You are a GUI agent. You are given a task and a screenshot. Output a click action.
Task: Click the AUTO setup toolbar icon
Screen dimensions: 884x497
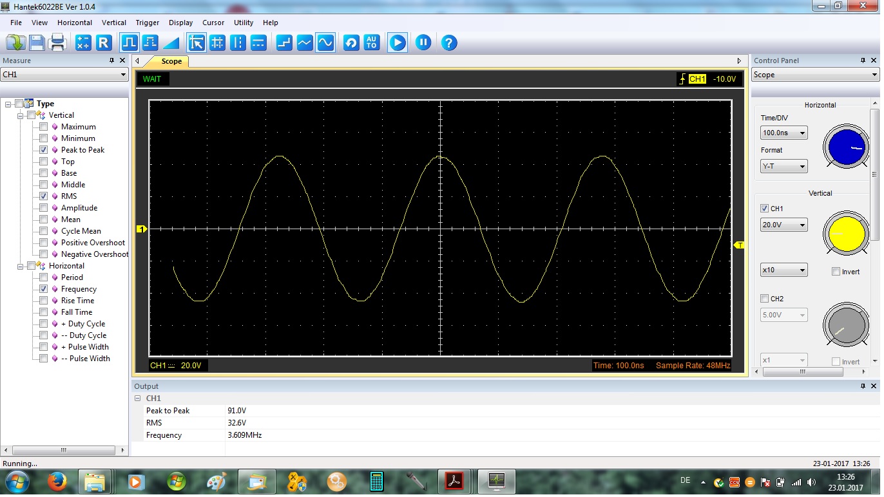[372, 43]
